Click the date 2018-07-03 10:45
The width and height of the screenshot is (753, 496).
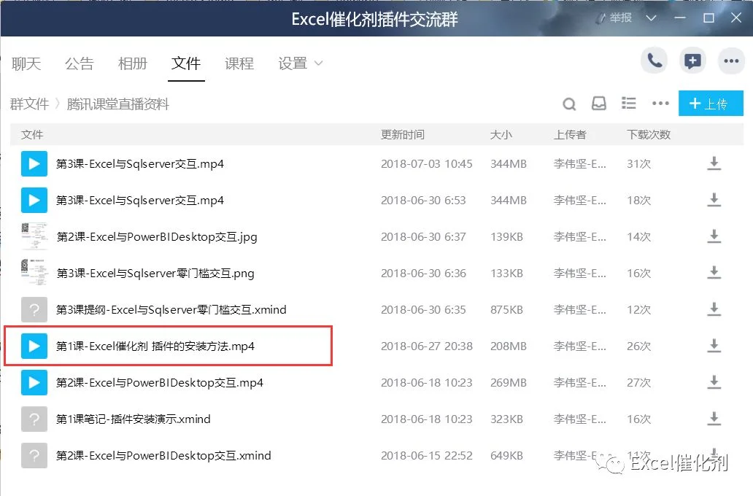[x=426, y=163]
